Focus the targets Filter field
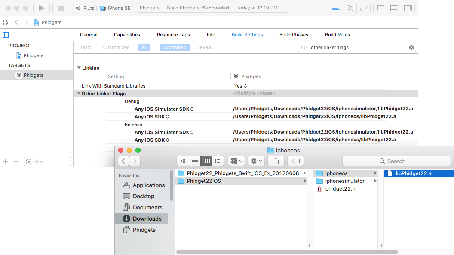This screenshot has height=255, width=454. click(x=47, y=161)
